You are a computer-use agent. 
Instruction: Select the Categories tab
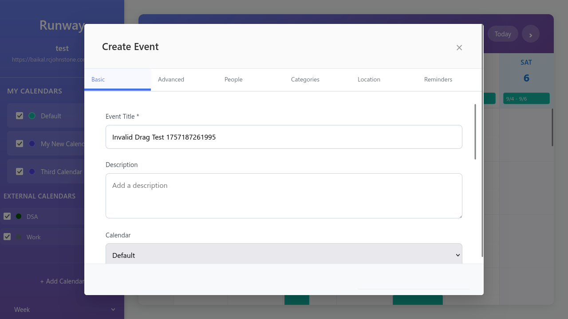(305, 79)
